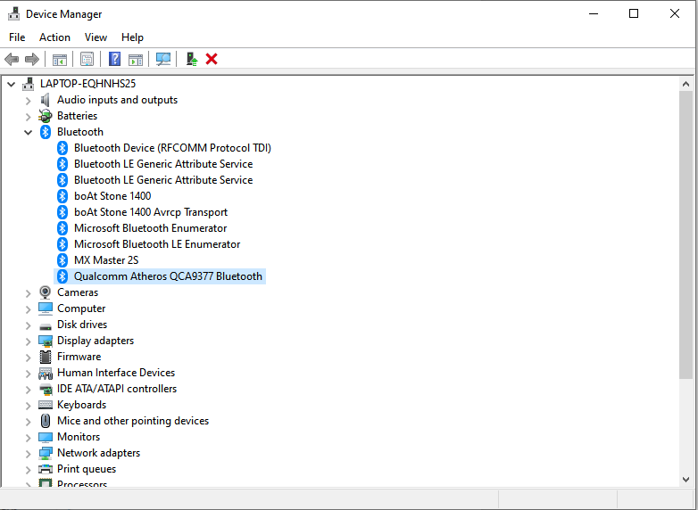Screen dimensions: 698x510
Task: Click red X Uninstall device icon
Action: coord(212,59)
